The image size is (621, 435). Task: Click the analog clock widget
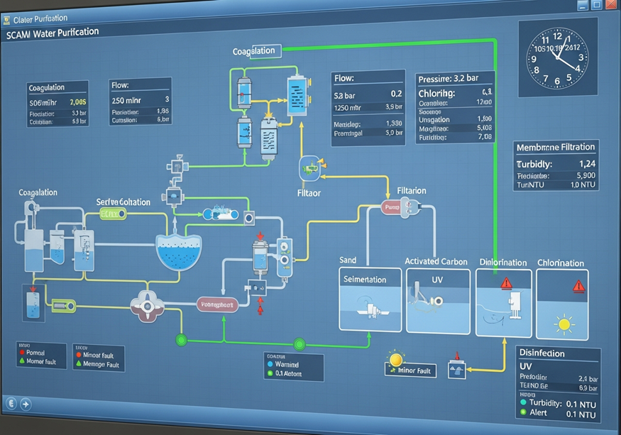pos(557,58)
